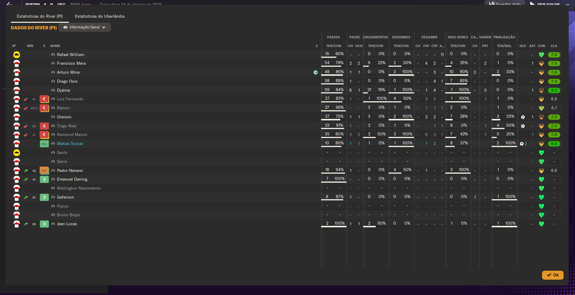Click the shirt icon beside Wellington Nascimento
575x295 pixels.
(16, 188)
